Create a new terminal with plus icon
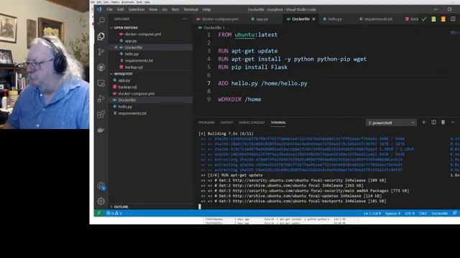Screen dimensions: 460x258 pos(423,123)
